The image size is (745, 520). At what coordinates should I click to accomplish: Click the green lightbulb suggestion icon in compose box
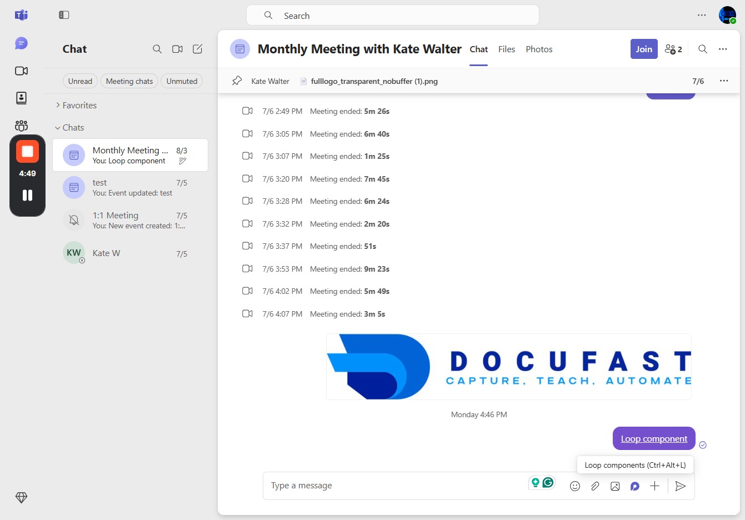coord(536,482)
